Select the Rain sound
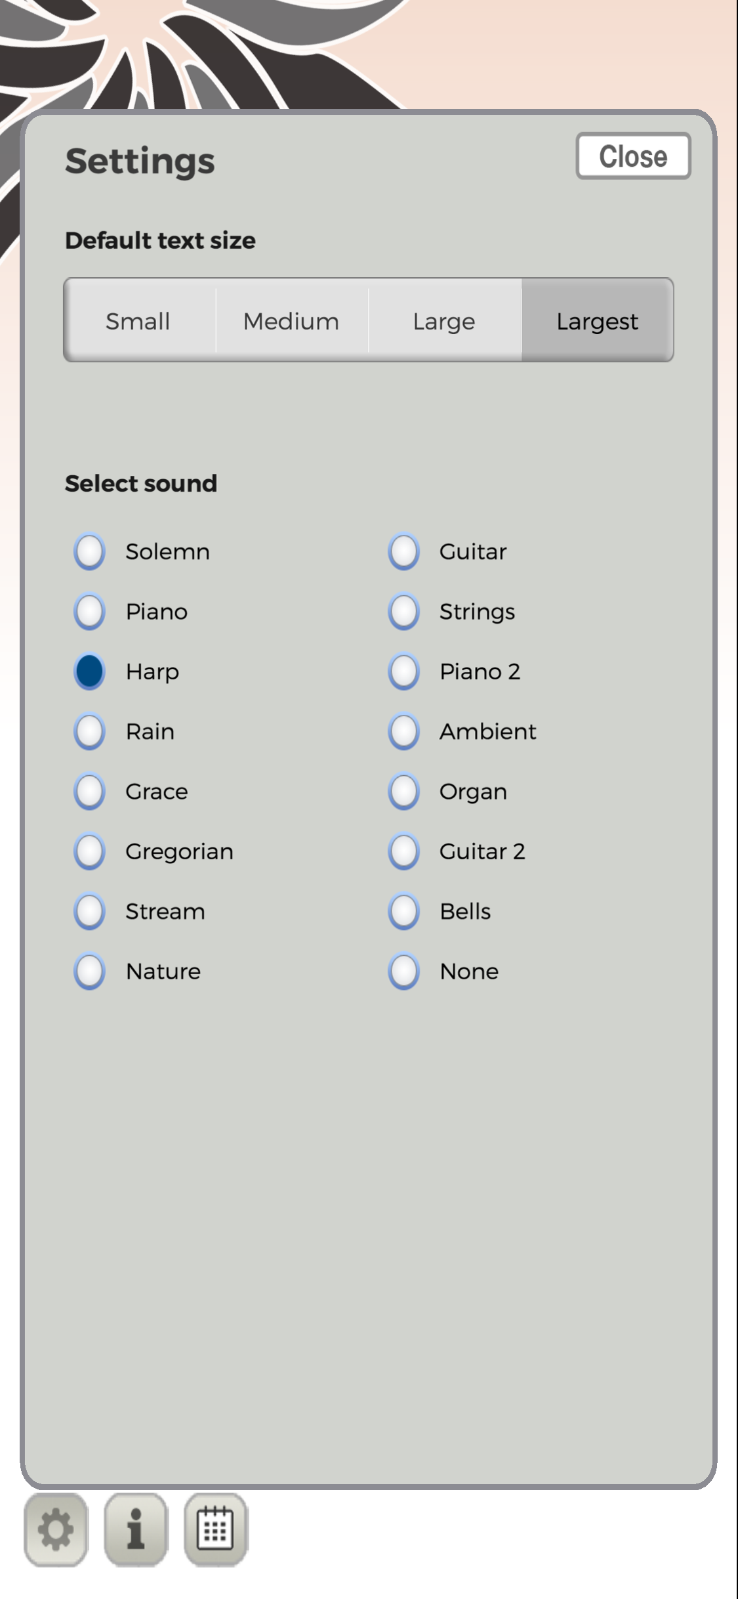Image resolution: width=738 pixels, height=1599 pixels. [x=89, y=731]
